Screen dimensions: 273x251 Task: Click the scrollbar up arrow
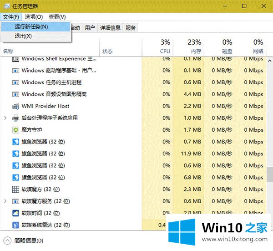[270, 61]
